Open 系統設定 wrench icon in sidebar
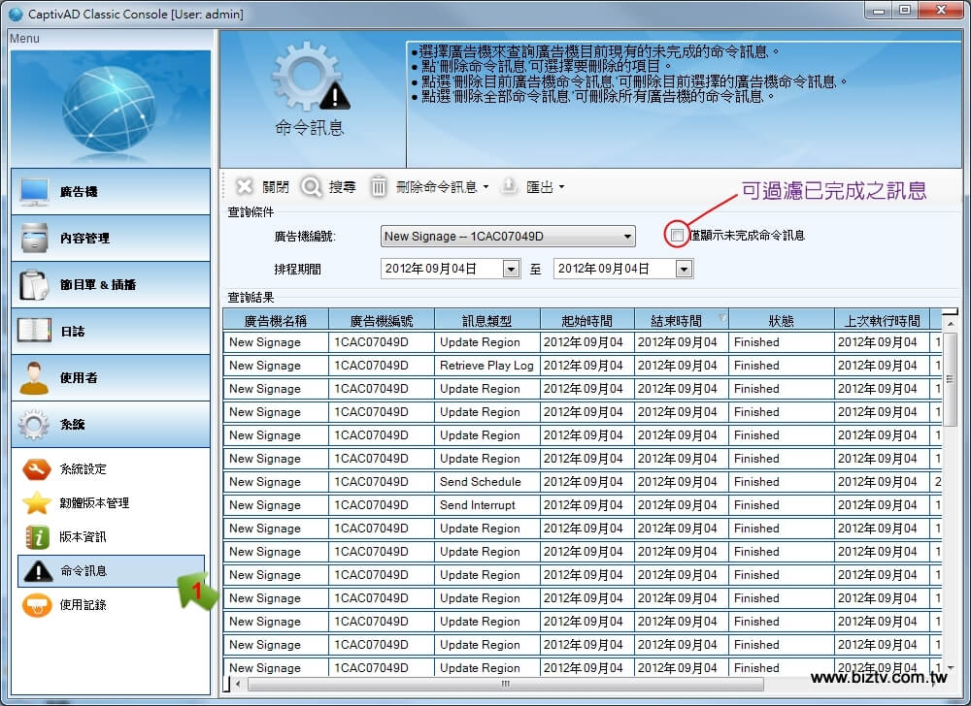The height and width of the screenshot is (706, 971). (37, 469)
